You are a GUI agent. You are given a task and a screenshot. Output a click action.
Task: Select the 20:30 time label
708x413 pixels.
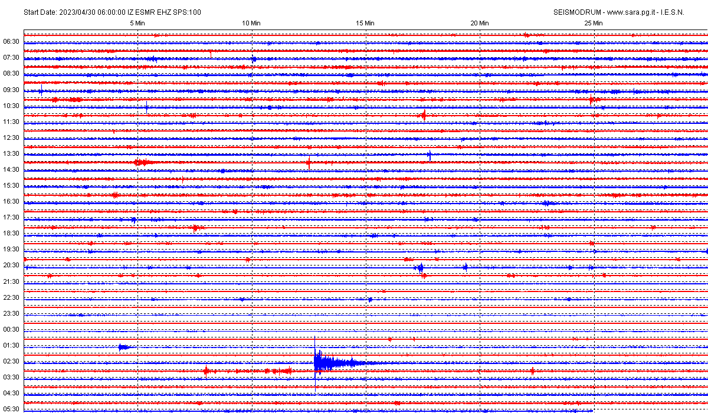click(11, 265)
